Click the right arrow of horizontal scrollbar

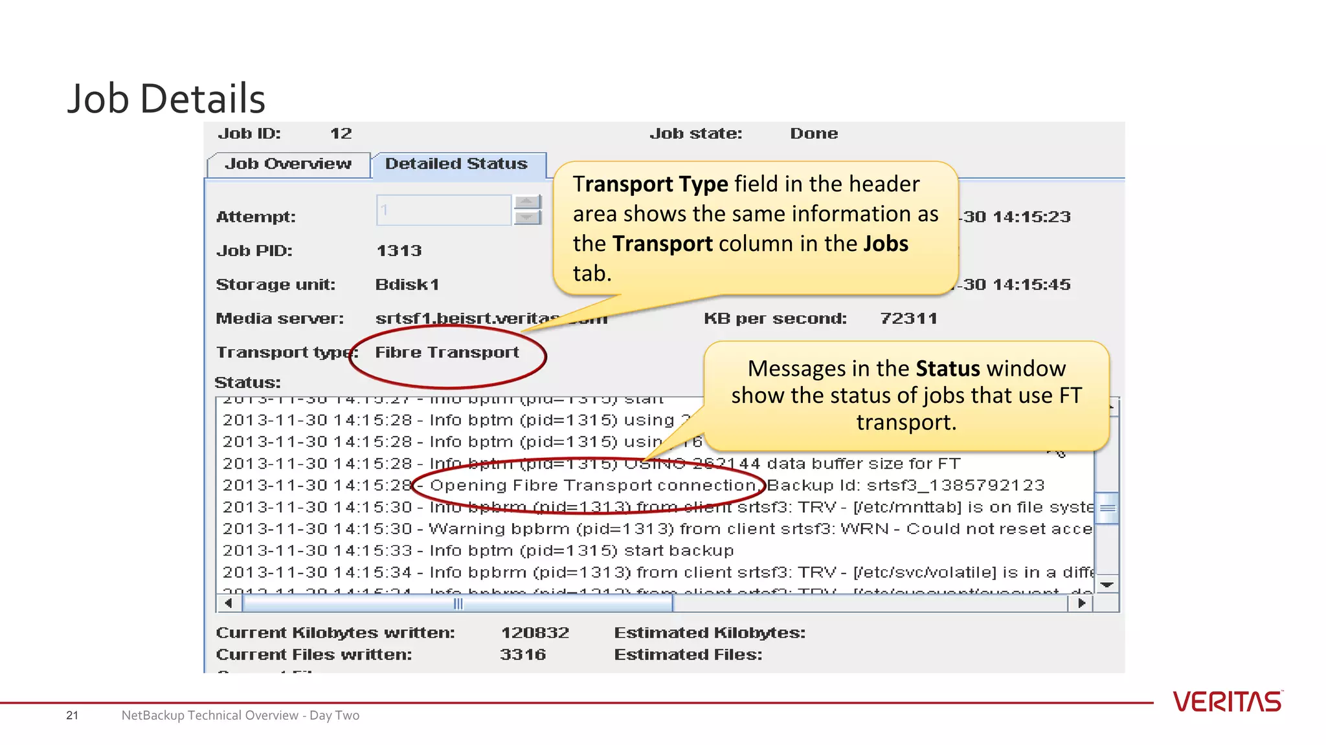pyautogui.click(x=1081, y=603)
